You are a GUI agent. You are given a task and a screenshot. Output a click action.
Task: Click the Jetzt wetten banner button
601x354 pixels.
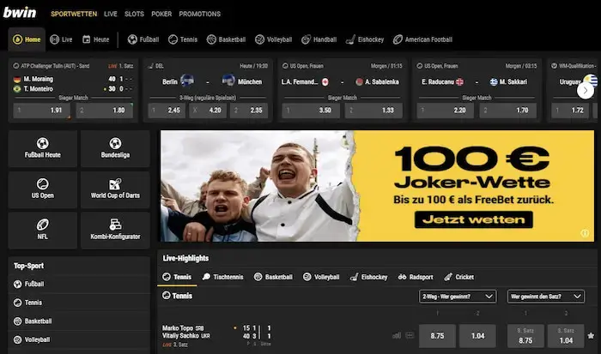[474, 219]
